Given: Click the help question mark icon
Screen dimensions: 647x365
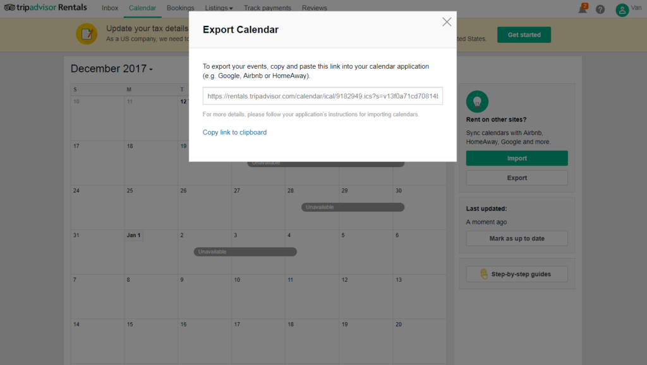Looking at the screenshot, I should click(600, 9).
